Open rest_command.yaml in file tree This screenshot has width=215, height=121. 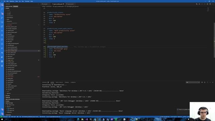pyautogui.click(x=12, y=73)
